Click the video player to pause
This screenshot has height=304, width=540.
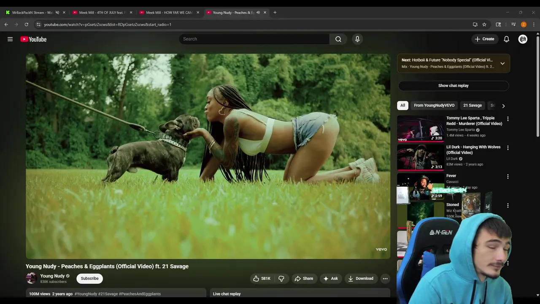coord(208,156)
